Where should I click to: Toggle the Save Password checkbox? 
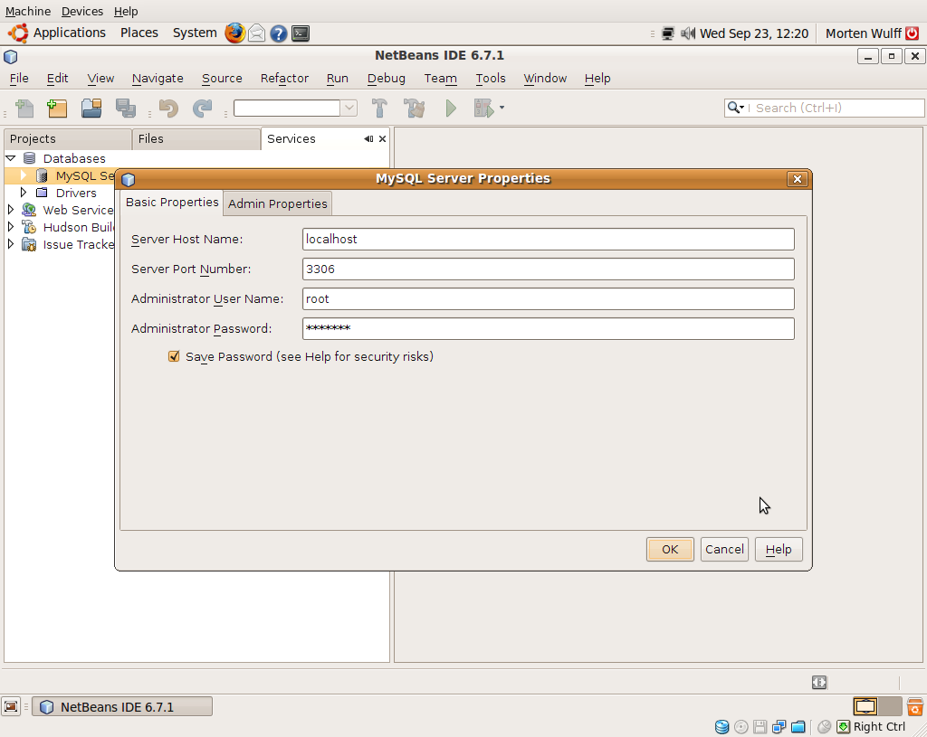(x=174, y=356)
